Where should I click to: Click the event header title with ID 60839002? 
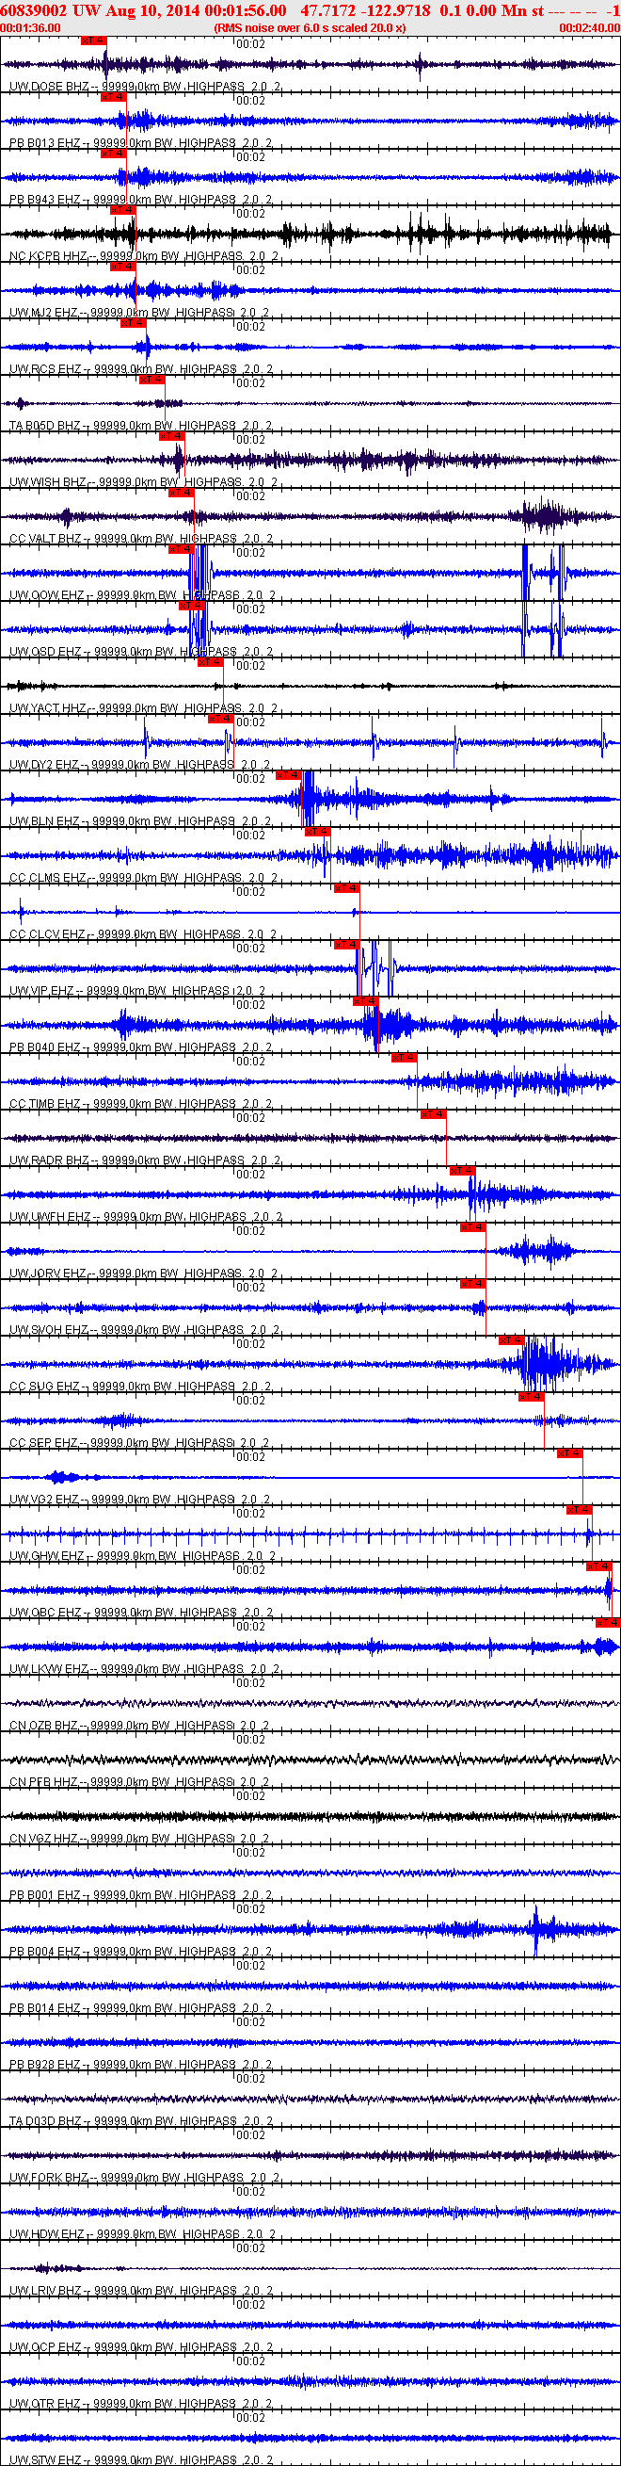point(310,9)
